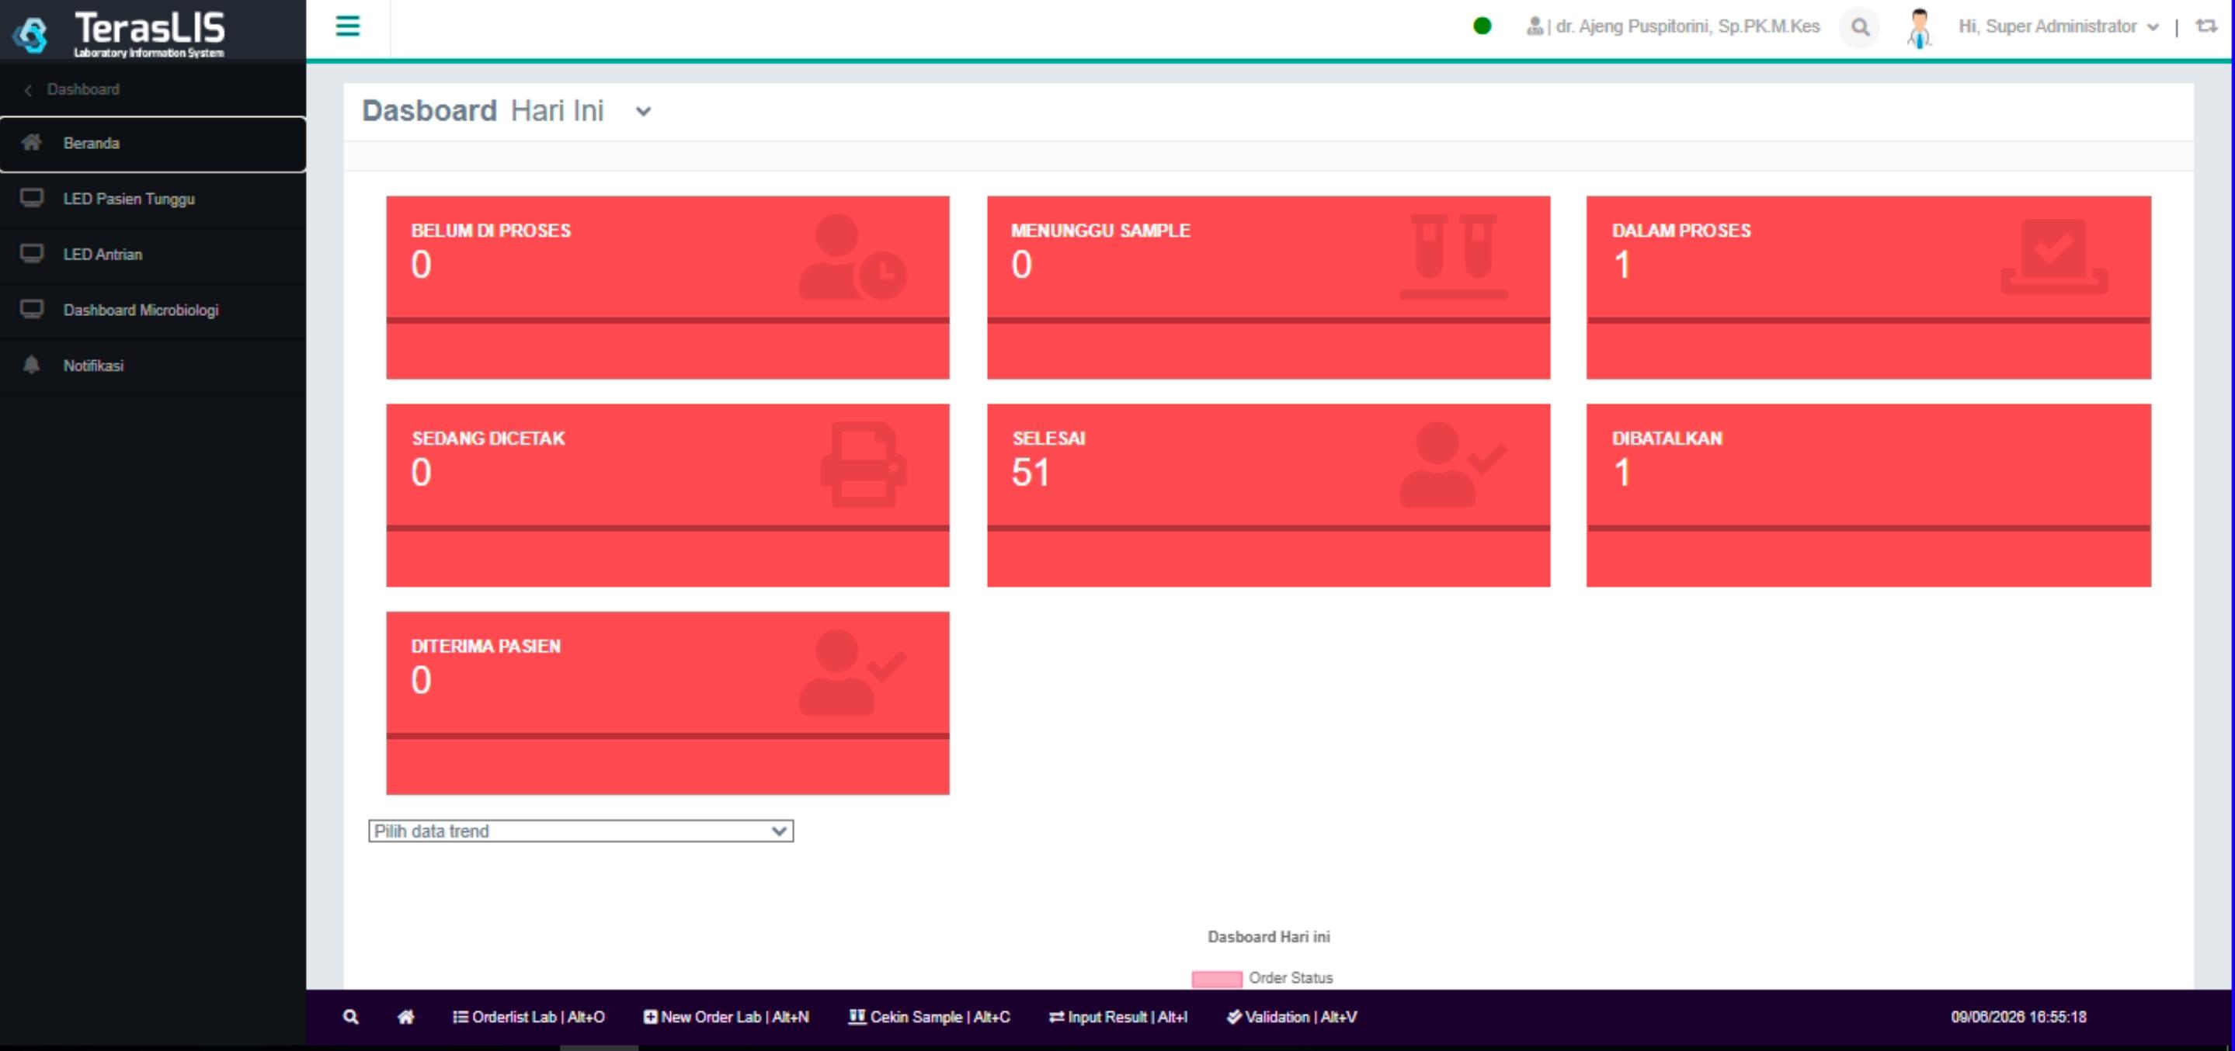This screenshot has width=2235, height=1051.
Task: Click the date and time in bottom bar
Action: coord(2018,1016)
